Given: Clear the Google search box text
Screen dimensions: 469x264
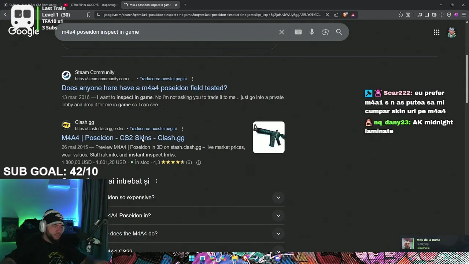Looking at the screenshot, I should pos(281,32).
